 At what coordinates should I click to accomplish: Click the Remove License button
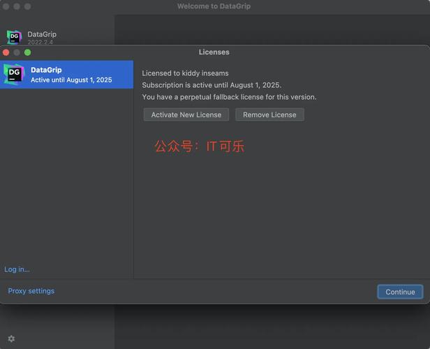[x=269, y=114]
